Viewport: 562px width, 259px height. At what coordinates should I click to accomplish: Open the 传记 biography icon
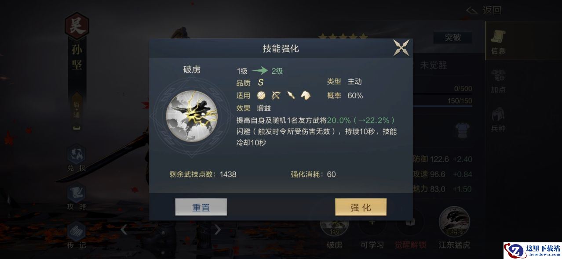coord(77,235)
